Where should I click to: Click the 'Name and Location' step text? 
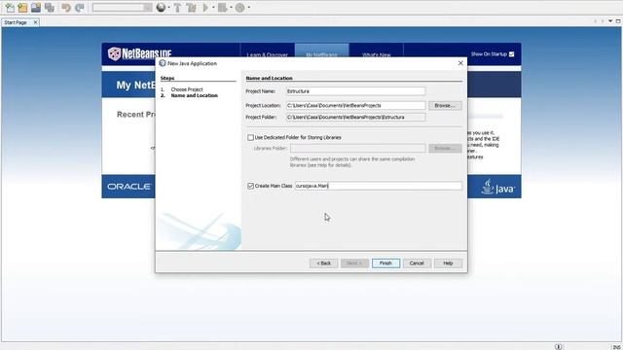click(195, 95)
